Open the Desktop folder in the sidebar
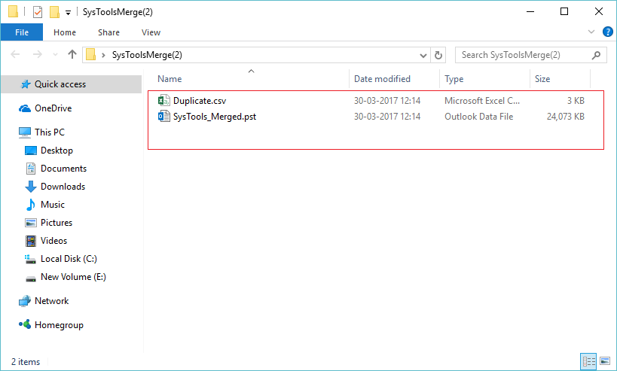Image resolution: width=617 pixels, height=371 pixels. (x=57, y=150)
